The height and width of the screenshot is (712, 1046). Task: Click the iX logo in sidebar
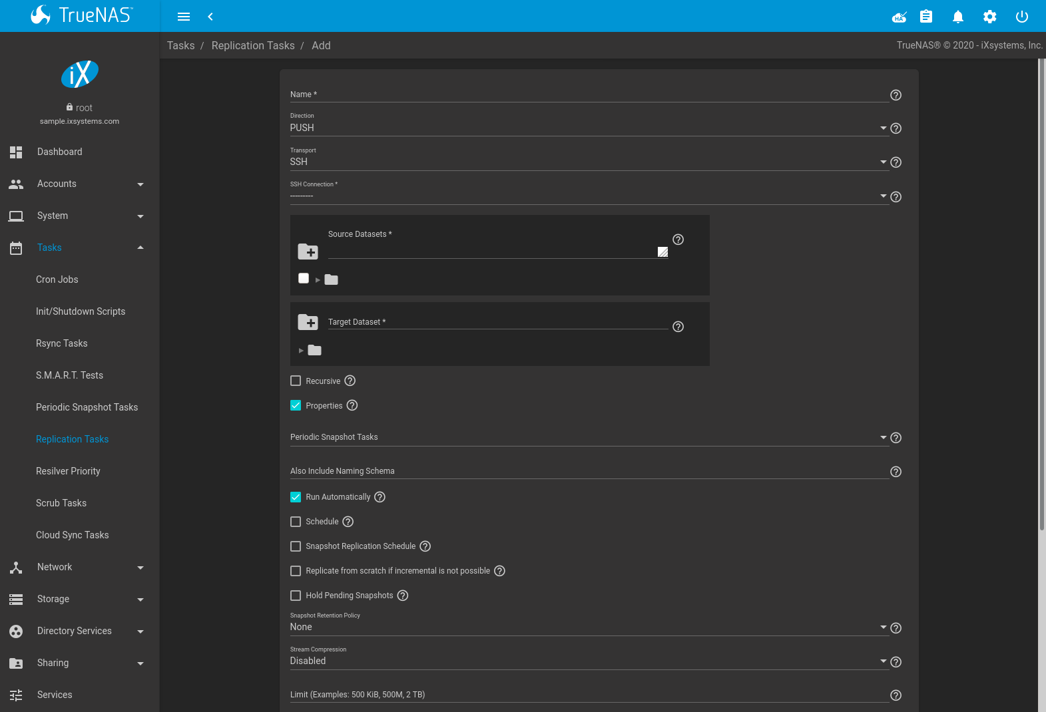click(x=80, y=74)
